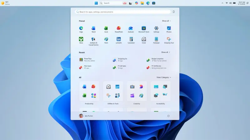Click the Windows Start button on taskbar

tap(96, 3)
